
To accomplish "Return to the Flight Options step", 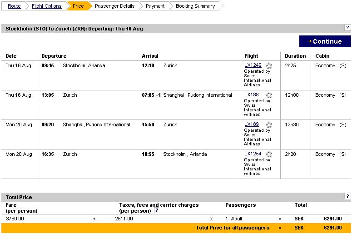I will click(x=46, y=6).
